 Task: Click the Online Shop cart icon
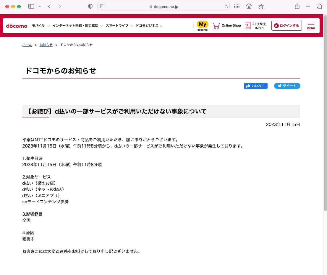[216, 26]
